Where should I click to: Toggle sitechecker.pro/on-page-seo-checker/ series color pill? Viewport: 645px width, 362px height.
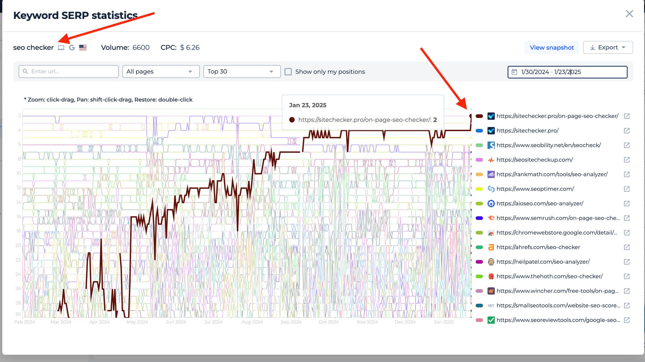(x=479, y=116)
